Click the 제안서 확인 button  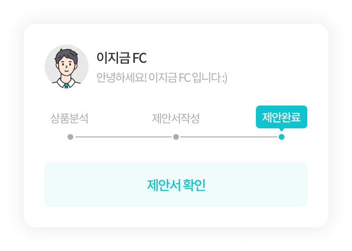(x=176, y=184)
